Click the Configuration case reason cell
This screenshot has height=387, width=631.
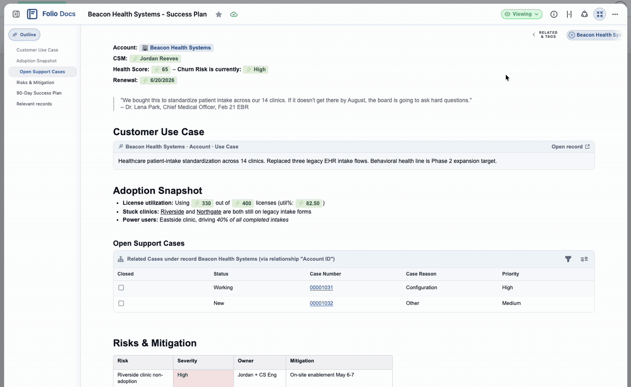(x=421, y=288)
